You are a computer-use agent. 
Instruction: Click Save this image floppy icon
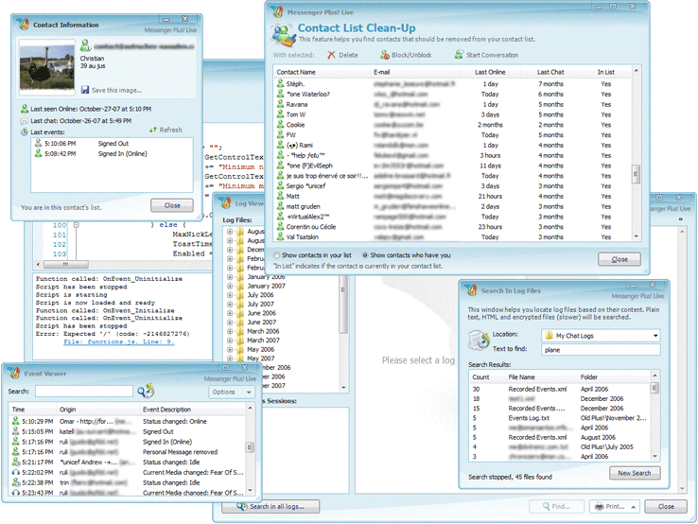85,90
